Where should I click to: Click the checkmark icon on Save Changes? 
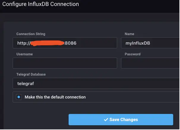[x=106, y=120]
